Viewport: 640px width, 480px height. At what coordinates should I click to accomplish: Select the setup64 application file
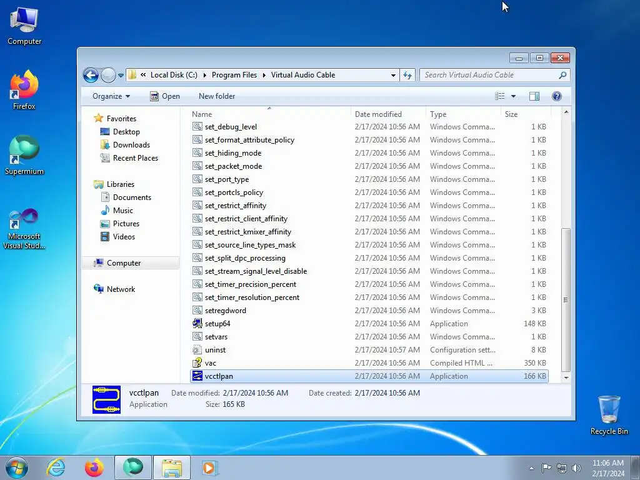[x=369, y=324]
